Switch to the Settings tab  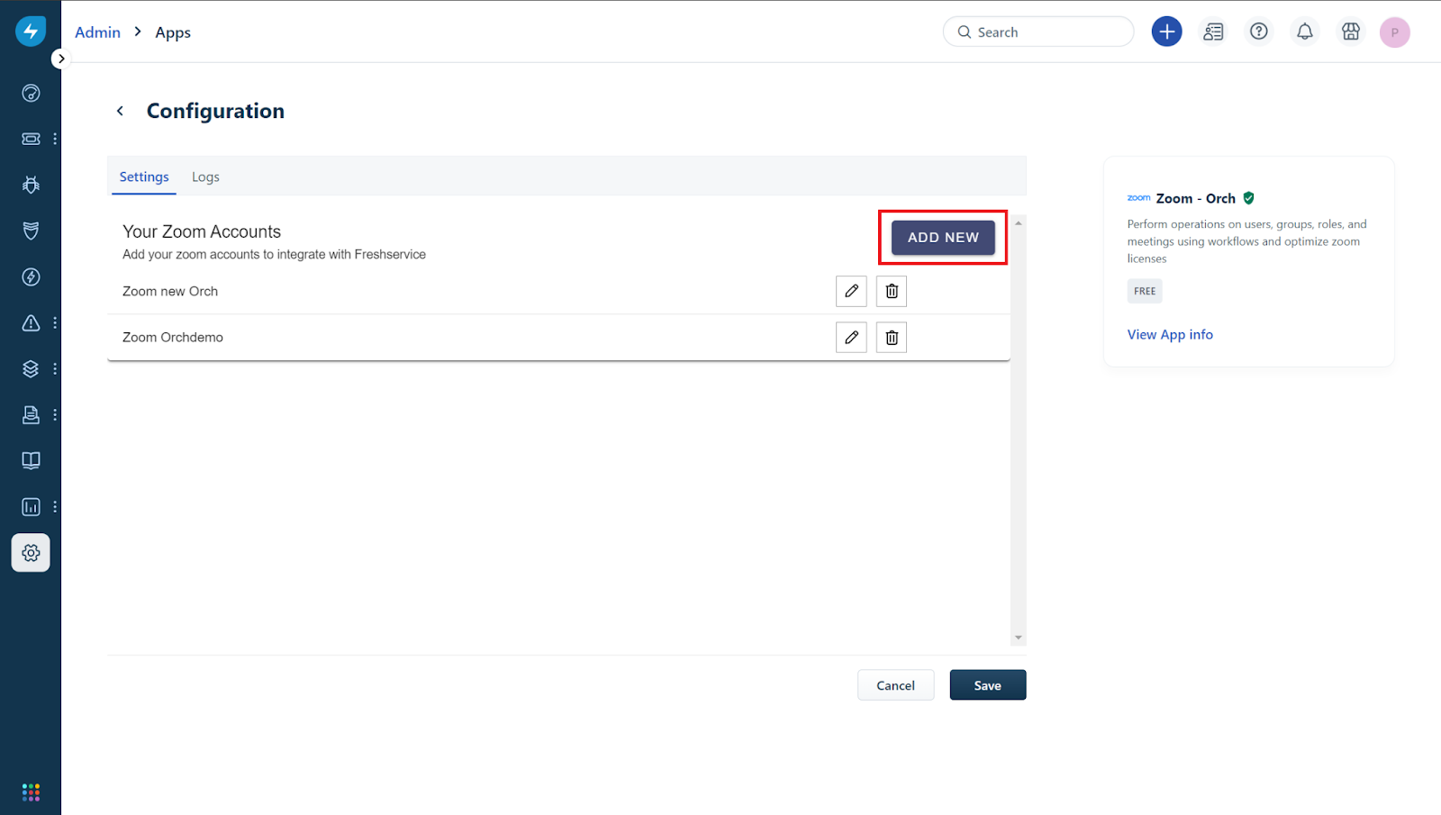144,177
